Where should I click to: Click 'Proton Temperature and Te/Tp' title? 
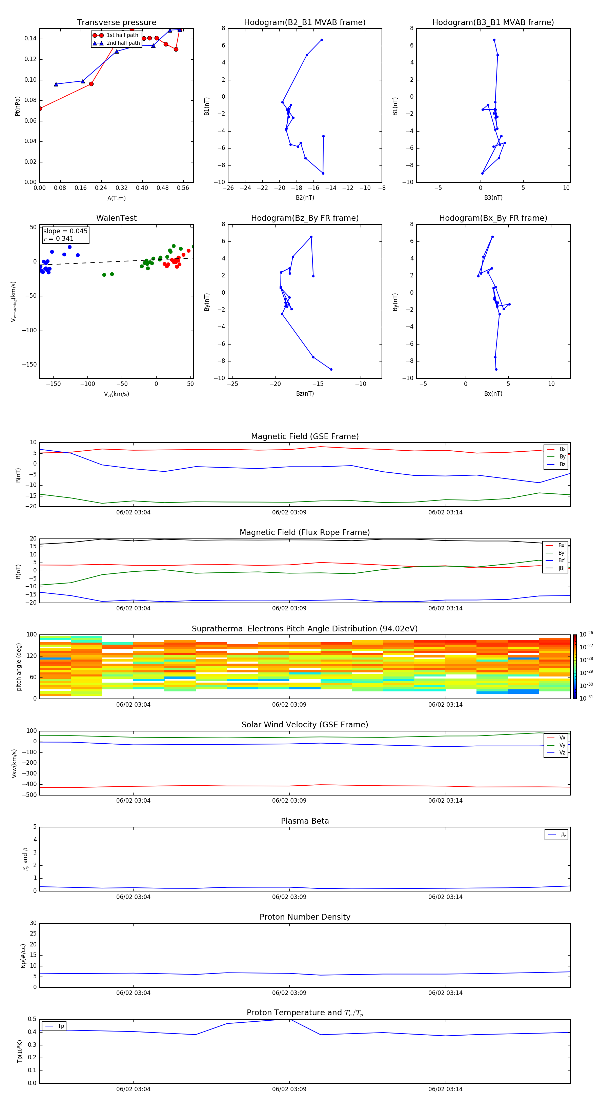pyautogui.click(x=305, y=1013)
